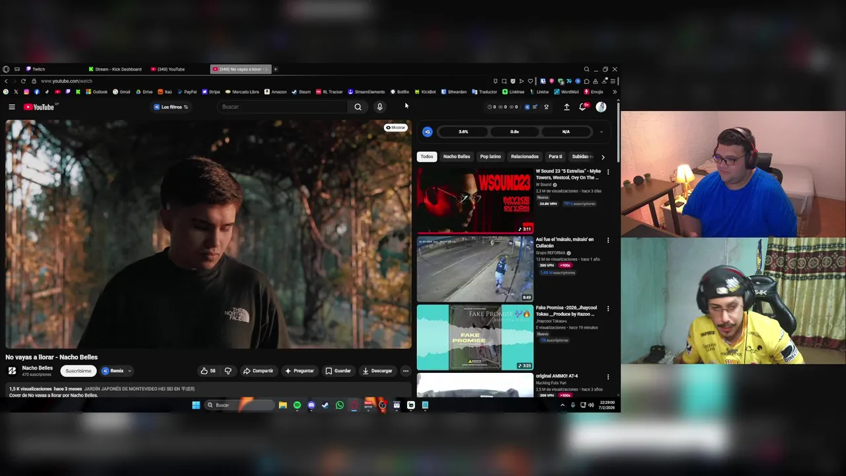Go back in browser navigation
The image size is (846, 476).
6,81
